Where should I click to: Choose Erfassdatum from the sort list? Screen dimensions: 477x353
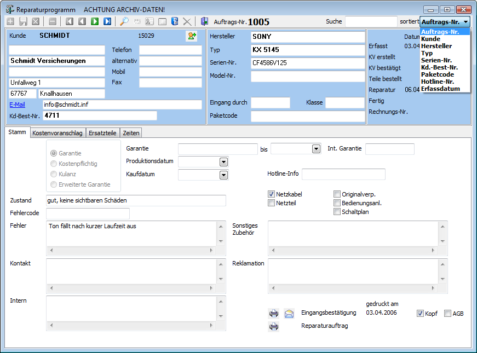click(440, 89)
